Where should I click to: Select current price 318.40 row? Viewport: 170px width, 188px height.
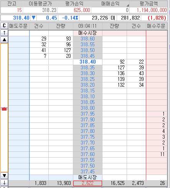(87, 62)
